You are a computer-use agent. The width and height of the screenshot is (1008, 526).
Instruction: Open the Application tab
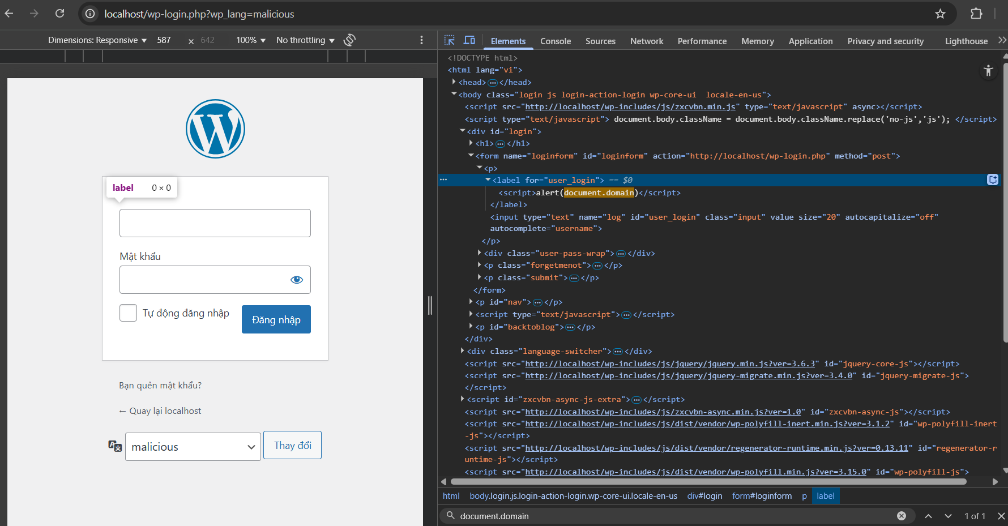coord(811,41)
